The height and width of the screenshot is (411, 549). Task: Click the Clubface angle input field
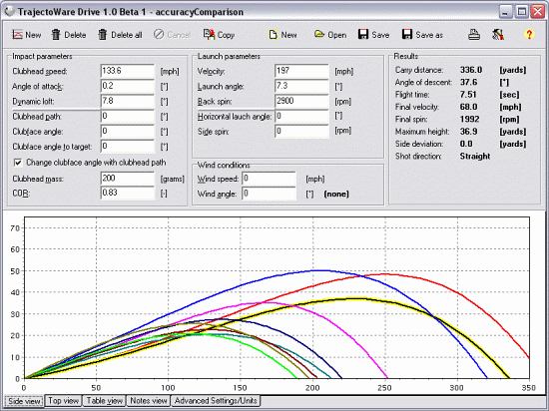[128, 132]
